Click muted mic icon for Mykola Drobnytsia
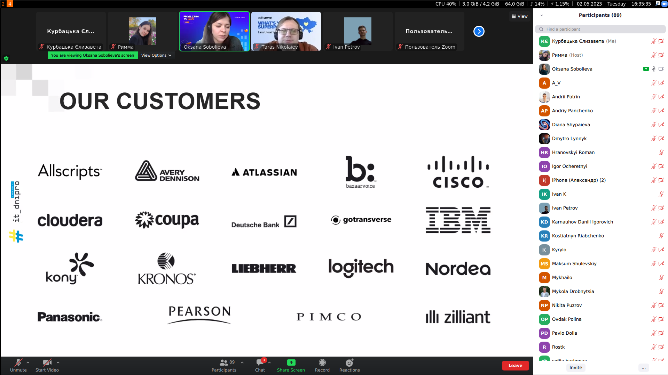 pyautogui.click(x=661, y=291)
